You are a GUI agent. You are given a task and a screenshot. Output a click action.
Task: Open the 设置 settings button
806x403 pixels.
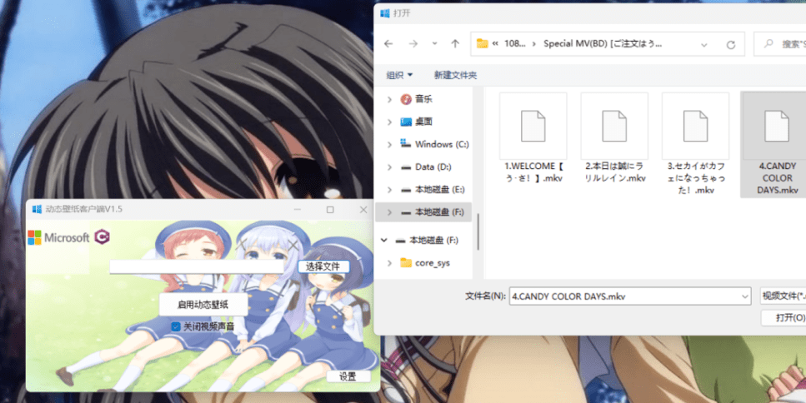tap(348, 376)
